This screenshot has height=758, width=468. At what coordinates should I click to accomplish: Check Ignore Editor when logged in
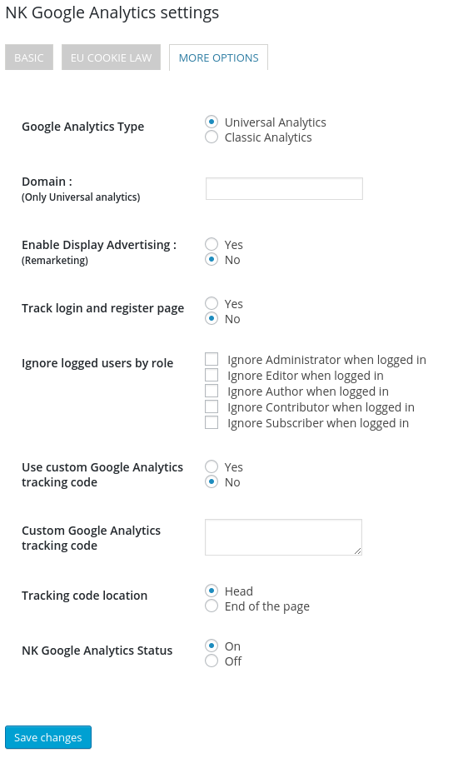click(212, 375)
